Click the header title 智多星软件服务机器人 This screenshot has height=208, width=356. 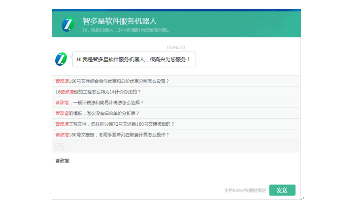tap(120, 21)
